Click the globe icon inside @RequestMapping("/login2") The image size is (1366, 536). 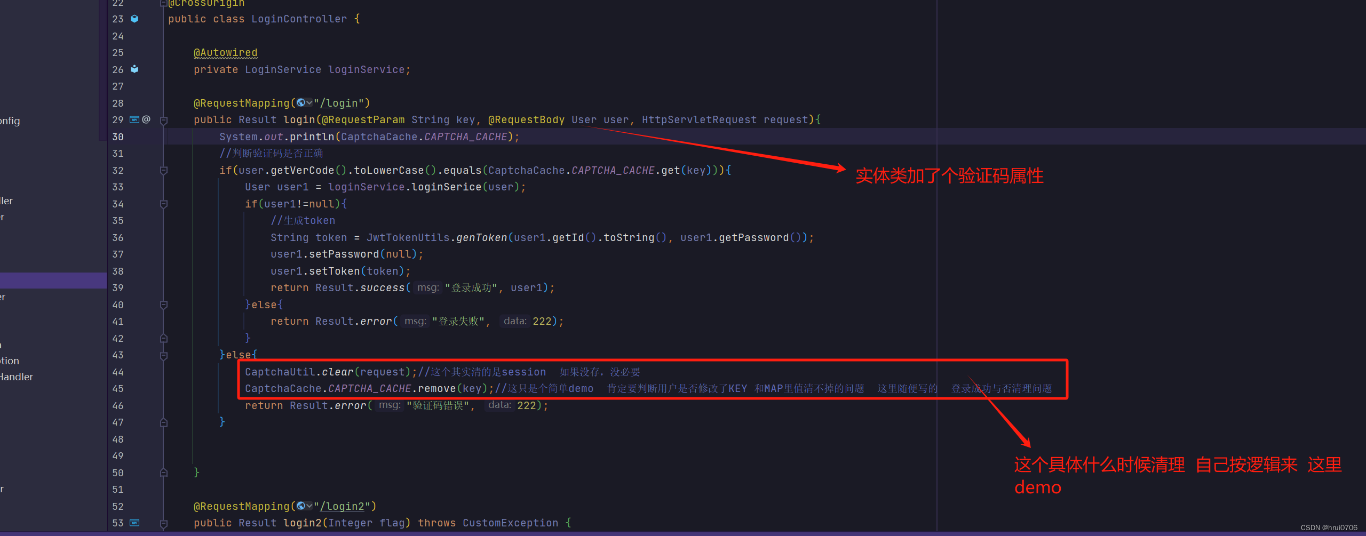[302, 506]
